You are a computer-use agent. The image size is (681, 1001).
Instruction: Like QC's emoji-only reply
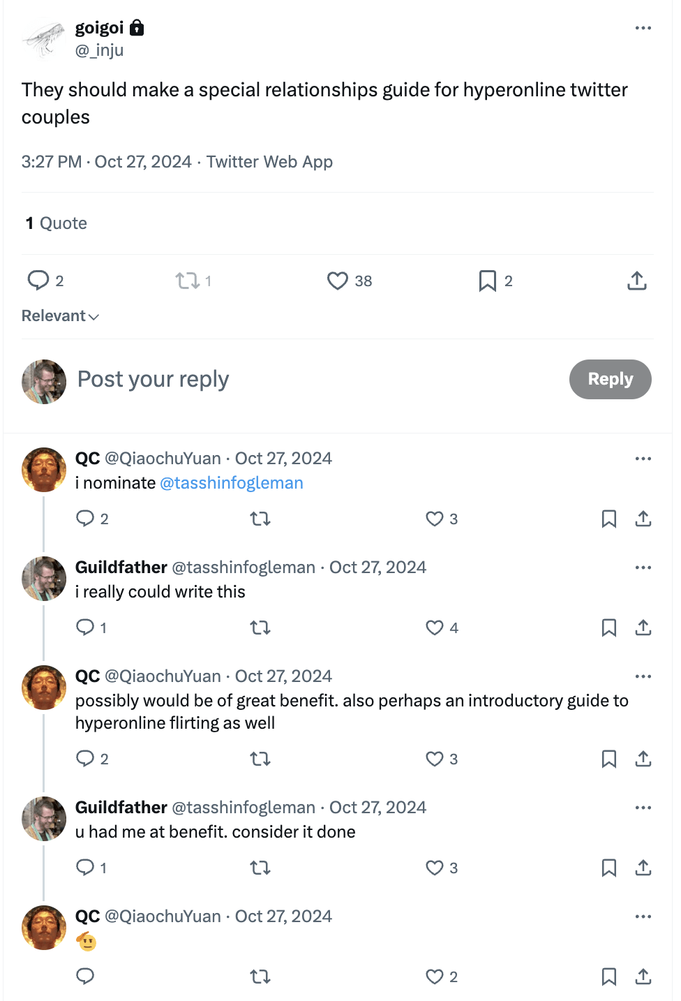click(435, 977)
